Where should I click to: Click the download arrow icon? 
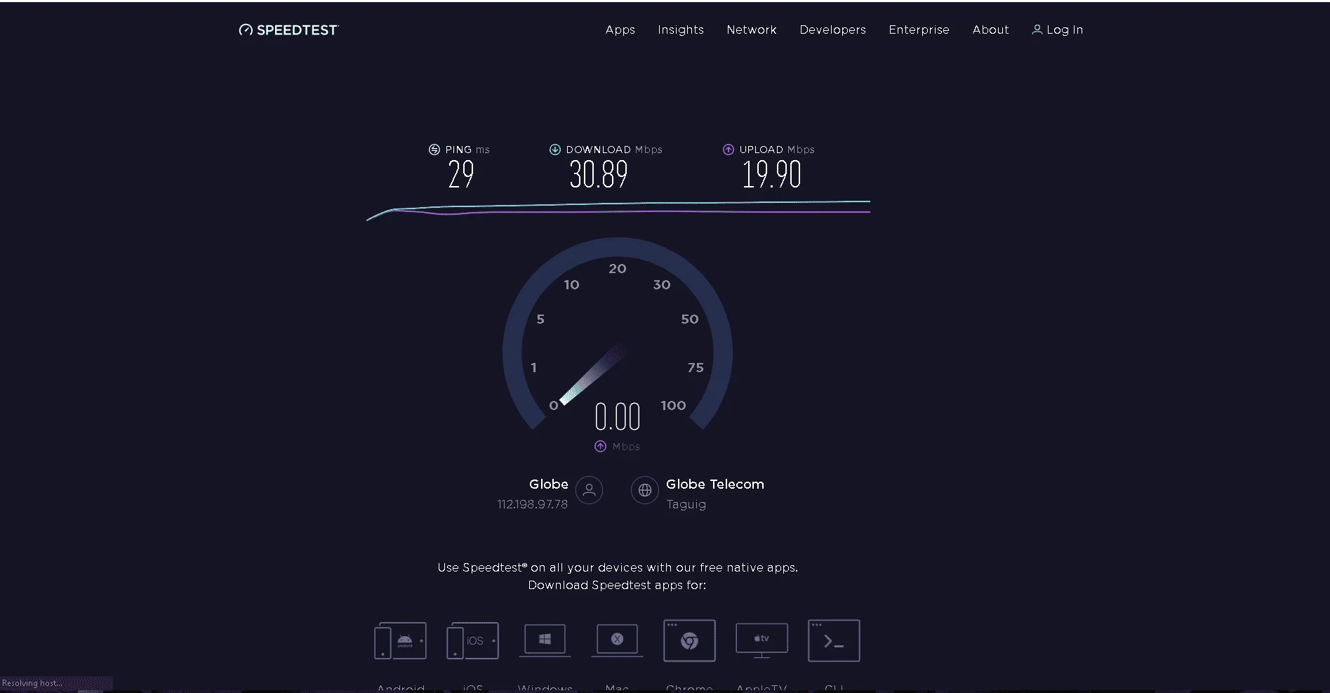tap(554, 150)
